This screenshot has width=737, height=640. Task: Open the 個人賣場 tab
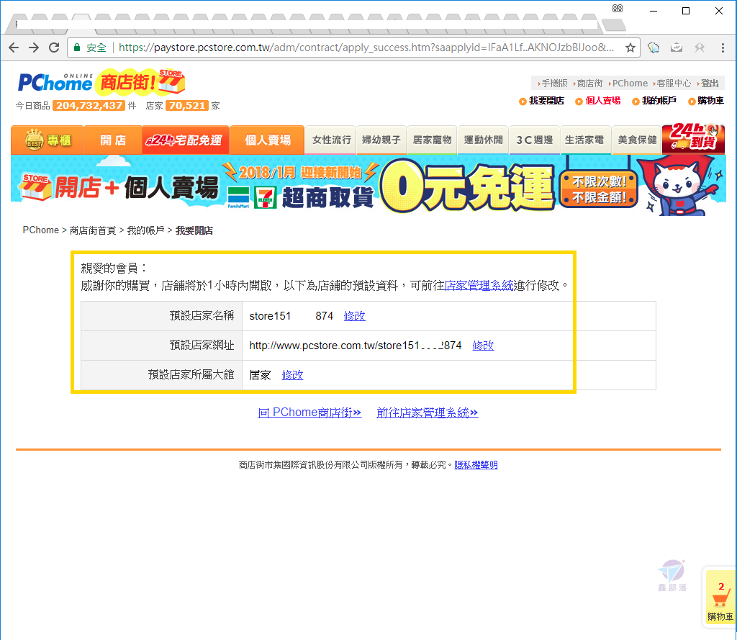coord(268,140)
